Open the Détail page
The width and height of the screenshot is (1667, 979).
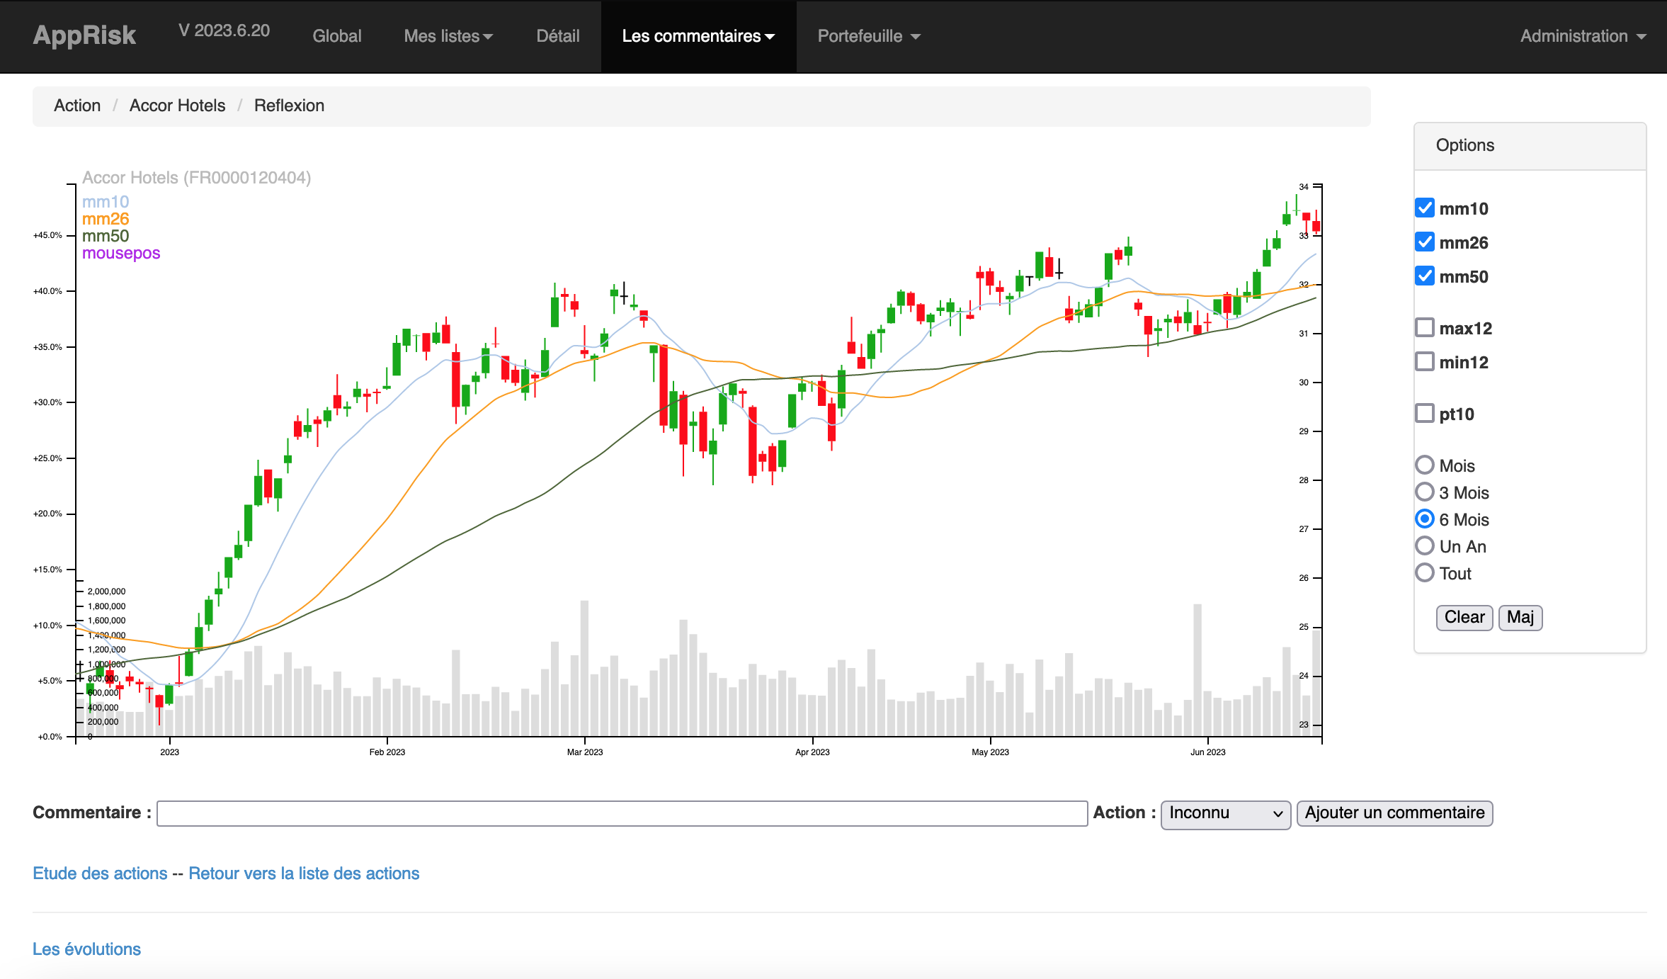(557, 36)
